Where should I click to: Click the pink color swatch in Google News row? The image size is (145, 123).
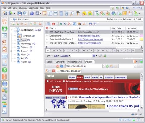141,36
